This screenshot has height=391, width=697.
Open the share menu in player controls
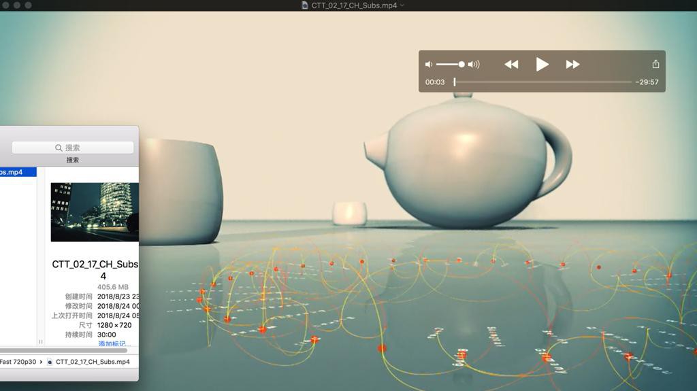pos(655,64)
